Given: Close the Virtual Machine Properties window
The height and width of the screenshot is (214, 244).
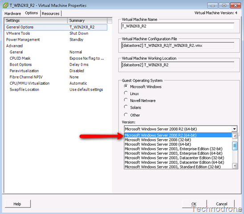Looking at the screenshot, I should pos(236,6).
